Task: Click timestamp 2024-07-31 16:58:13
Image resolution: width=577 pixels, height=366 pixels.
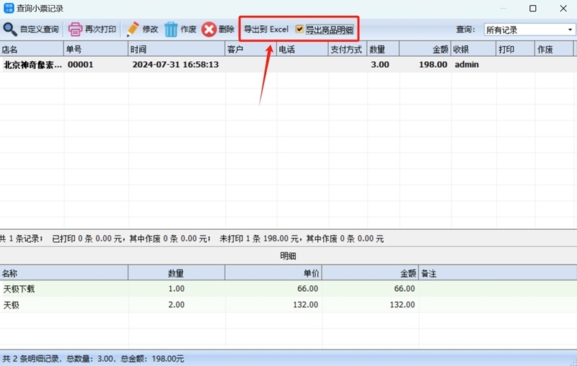Action: coord(175,64)
